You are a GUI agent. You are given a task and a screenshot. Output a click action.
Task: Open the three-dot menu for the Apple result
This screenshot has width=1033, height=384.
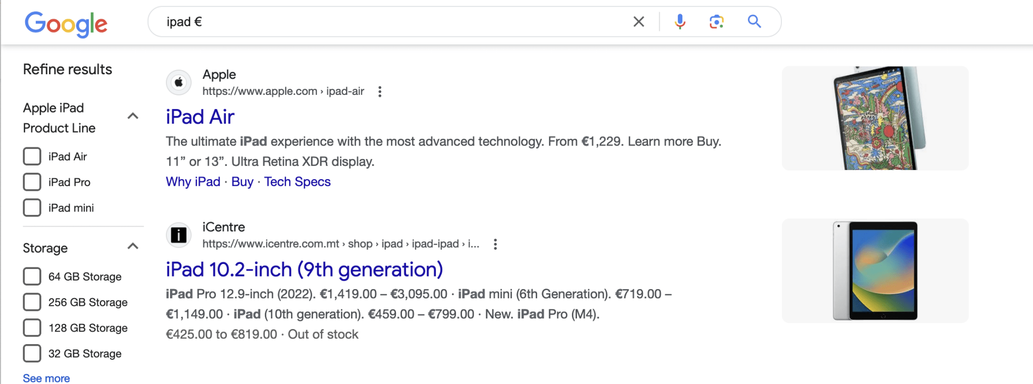tap(379, 92)
